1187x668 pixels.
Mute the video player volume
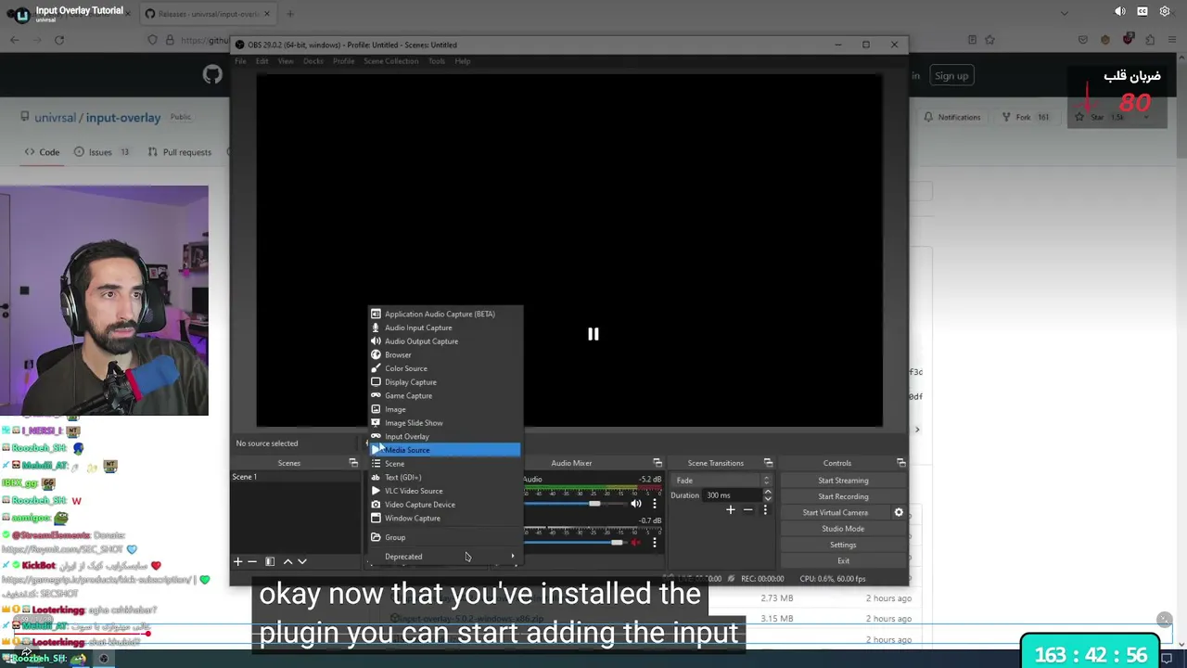[x=1120, y=11]
